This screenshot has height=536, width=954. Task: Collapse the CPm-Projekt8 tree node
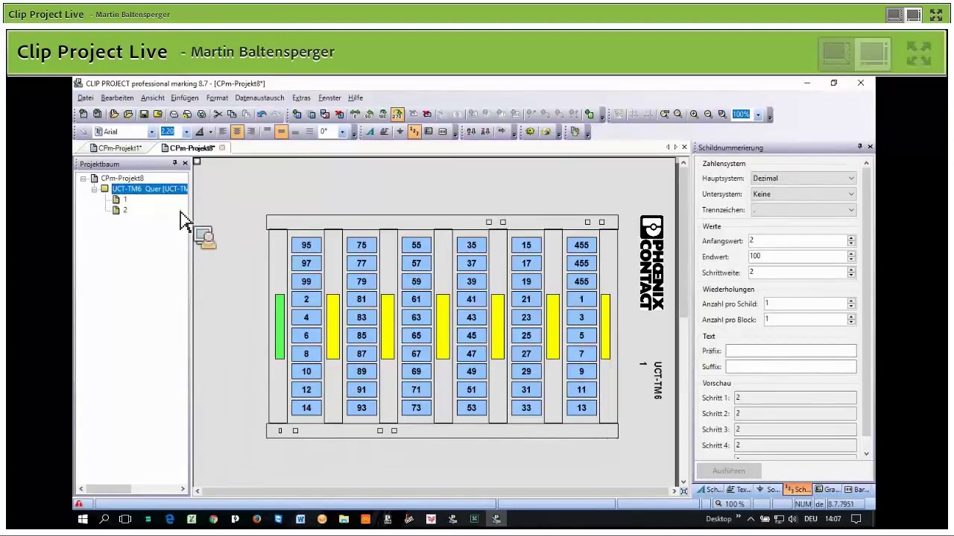83,179
